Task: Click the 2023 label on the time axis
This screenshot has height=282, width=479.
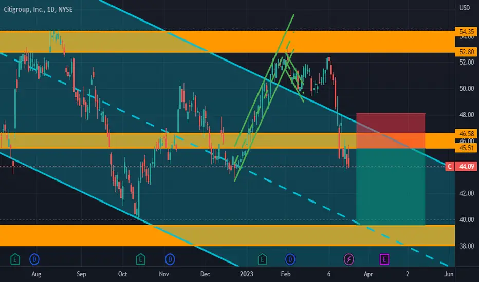Action: 247,274
